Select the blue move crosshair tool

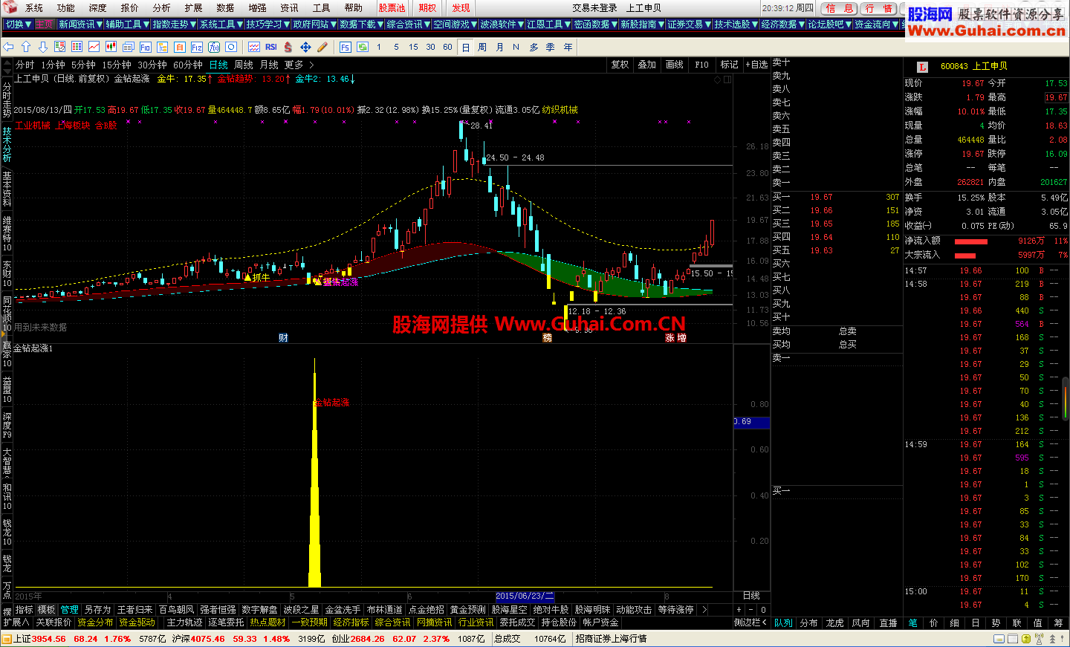[x=305, y=47]
